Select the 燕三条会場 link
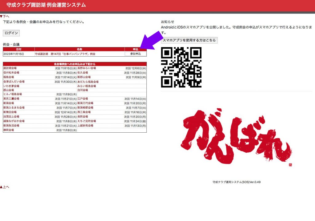The width and height of the screenshot is (315, 221). (x=84, y=112)
